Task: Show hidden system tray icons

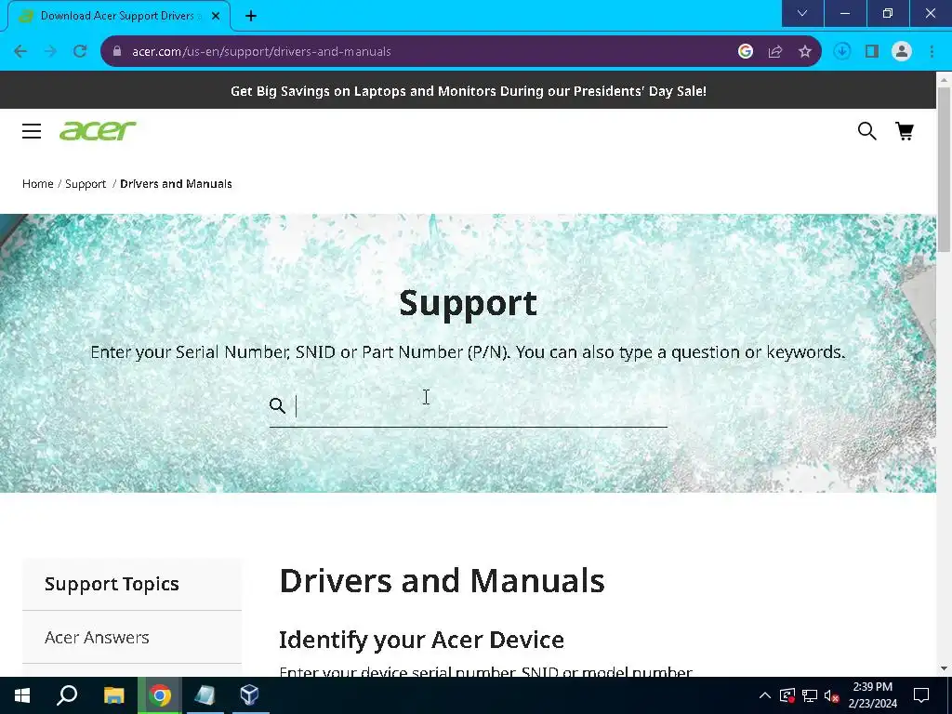Action: pyautogui.click(x=765, y=695)
